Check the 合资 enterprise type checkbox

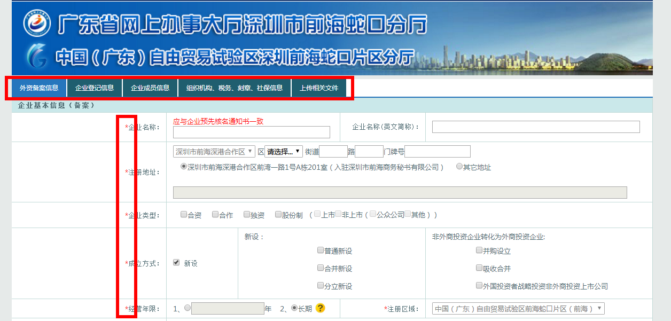coord(184,215)
